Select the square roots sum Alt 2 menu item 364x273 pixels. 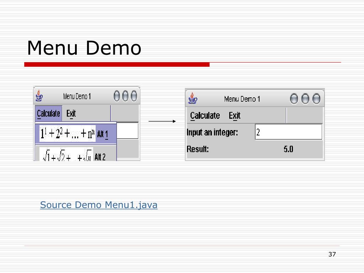pyautogui.click(x=76, y=154)
